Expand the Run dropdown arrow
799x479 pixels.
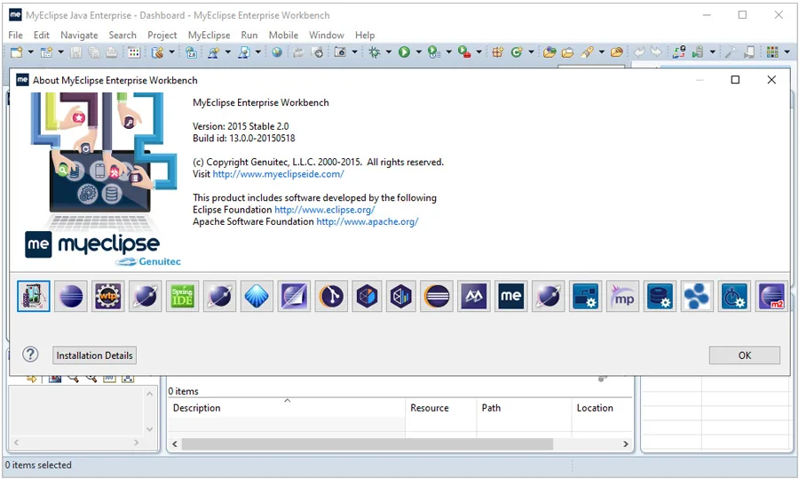pos(419,52)
